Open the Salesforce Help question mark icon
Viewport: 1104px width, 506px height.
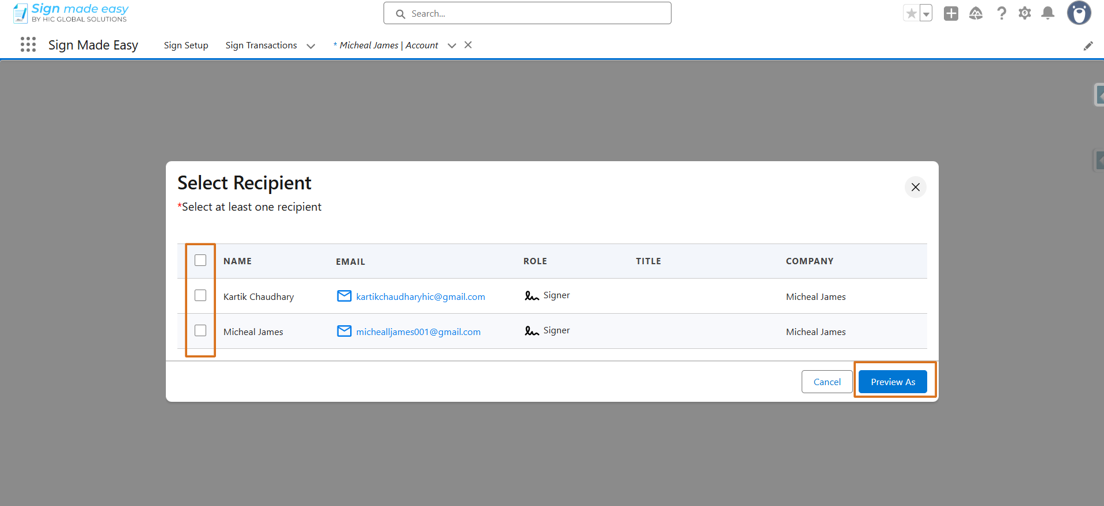pyautogui.click(x=1001, y=13)
